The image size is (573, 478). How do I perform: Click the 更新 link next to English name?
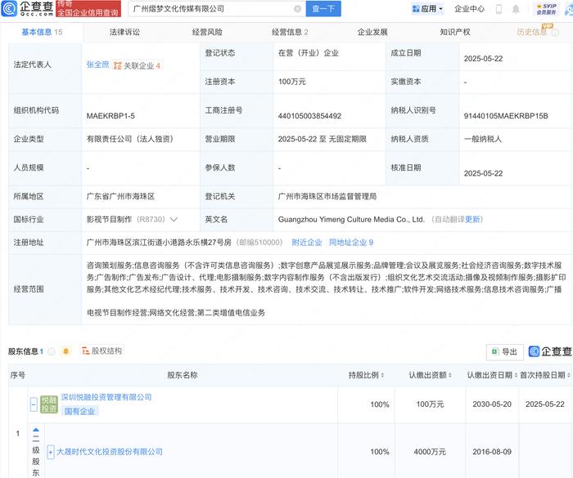(x=472, y=219)
